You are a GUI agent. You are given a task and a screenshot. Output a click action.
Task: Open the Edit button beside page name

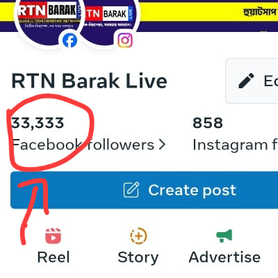click(x=252, y=81)
